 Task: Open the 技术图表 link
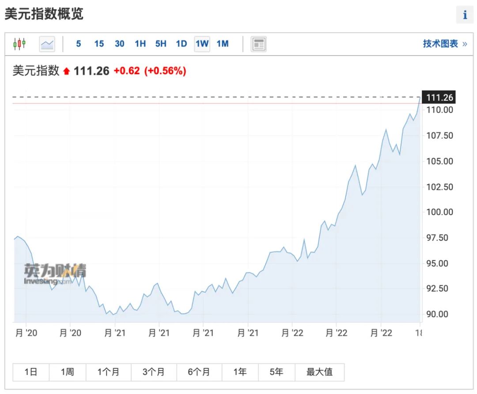click(x=444, y=44)
